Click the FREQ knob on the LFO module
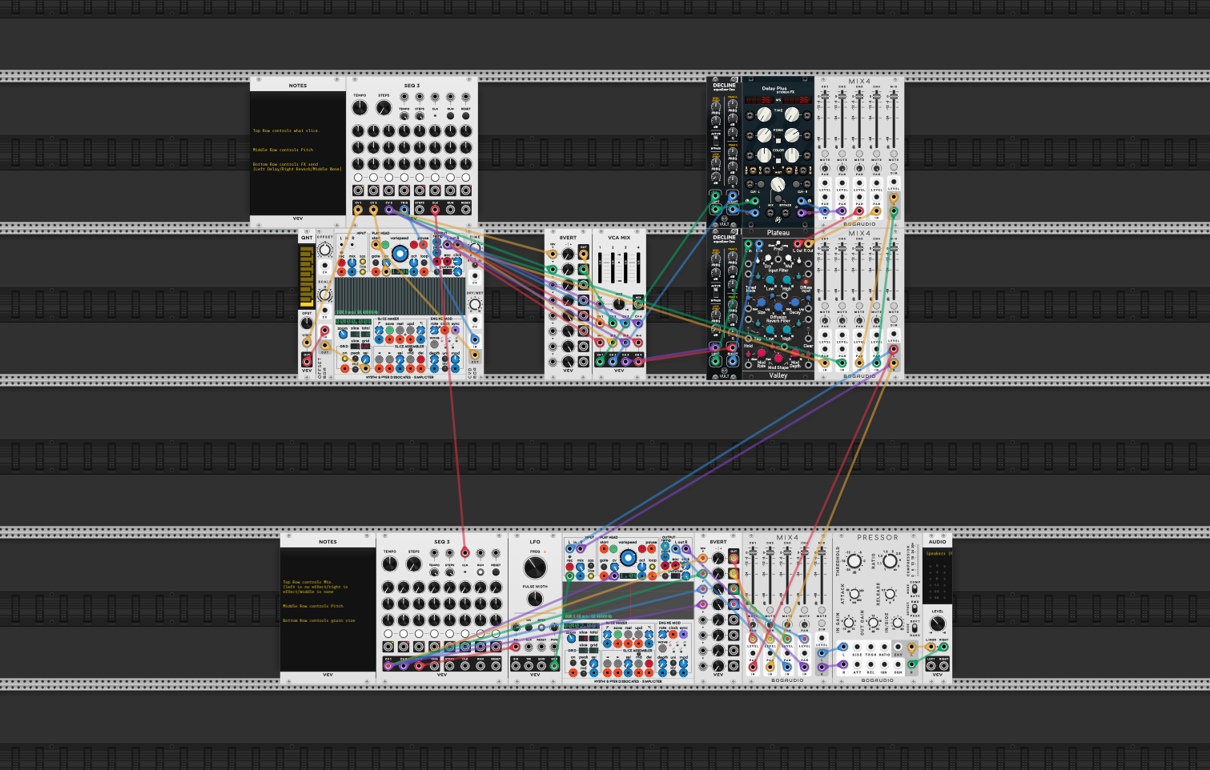Screen dimensions: 1210x770 pyautogui.click(x=535, y=567)
